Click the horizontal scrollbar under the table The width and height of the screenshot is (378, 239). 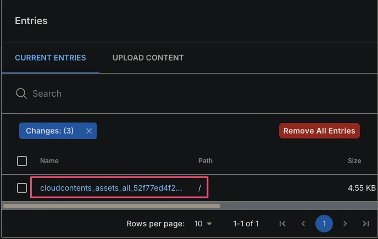coord(112,206)
